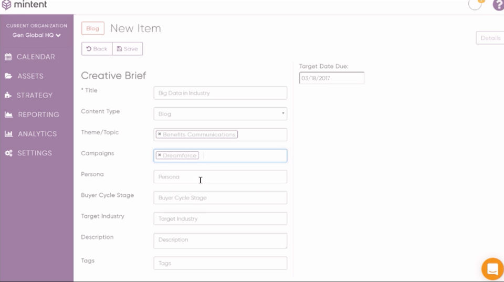504x282 pixels.
Task: Click the strategy puzzle icon
Action: (x=8, y=95)
